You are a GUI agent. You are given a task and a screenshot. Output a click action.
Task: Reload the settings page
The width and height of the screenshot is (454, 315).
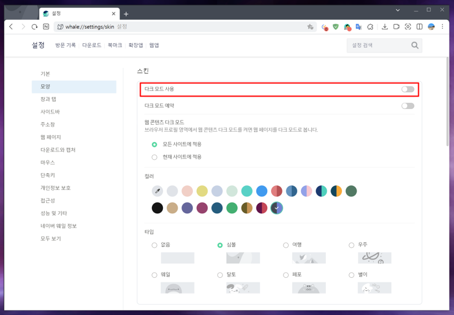[x=34, y=27]
